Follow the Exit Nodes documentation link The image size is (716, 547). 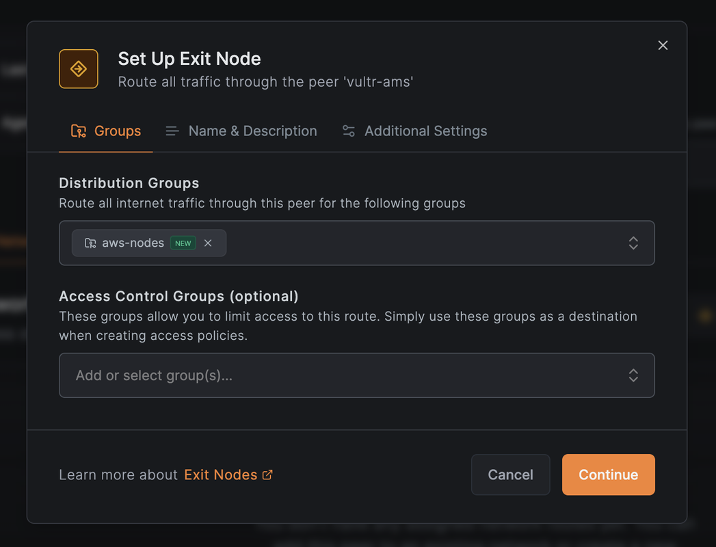(x=220, y=475)
